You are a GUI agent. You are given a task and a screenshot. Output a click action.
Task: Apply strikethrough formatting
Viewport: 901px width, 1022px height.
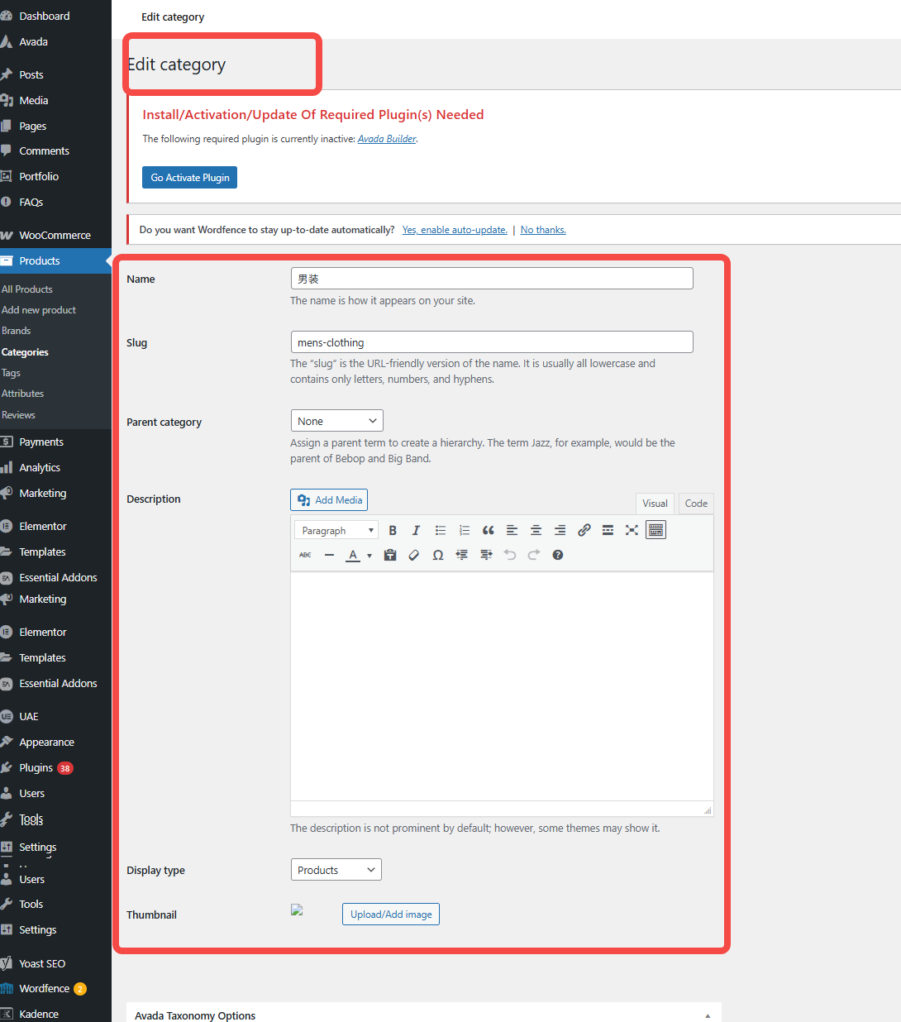tap(306, 555)
